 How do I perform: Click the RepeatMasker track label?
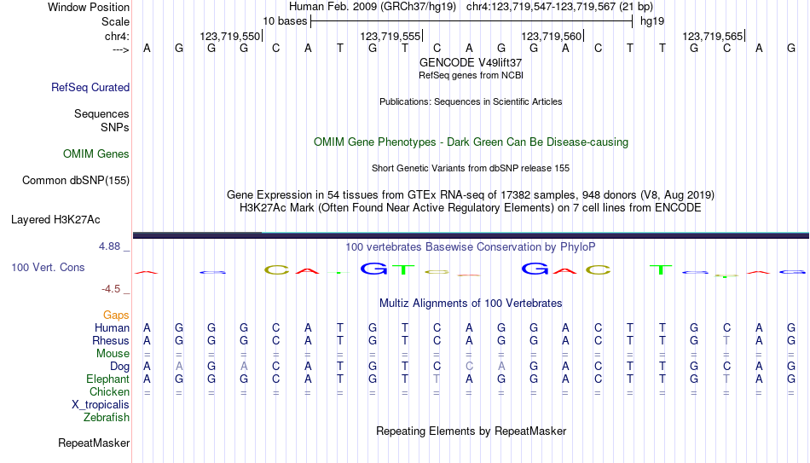tap(94, 443)
